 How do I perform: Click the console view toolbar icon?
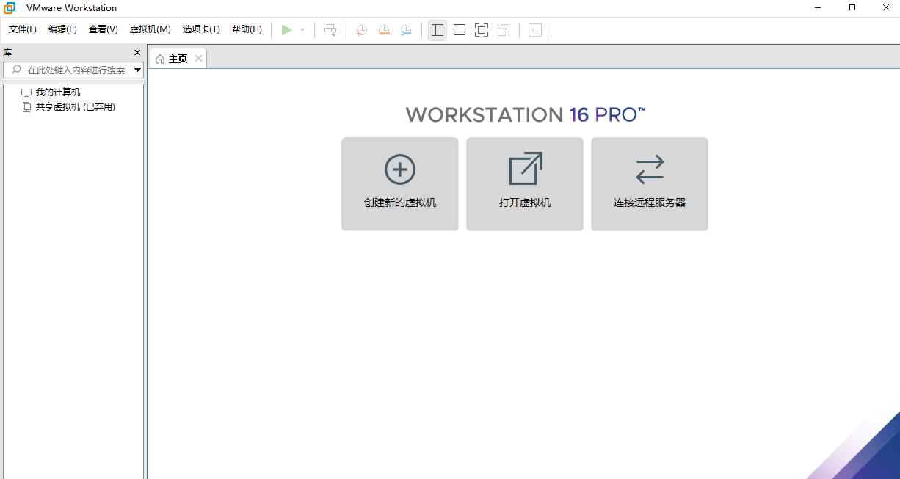tap(535, 30)
